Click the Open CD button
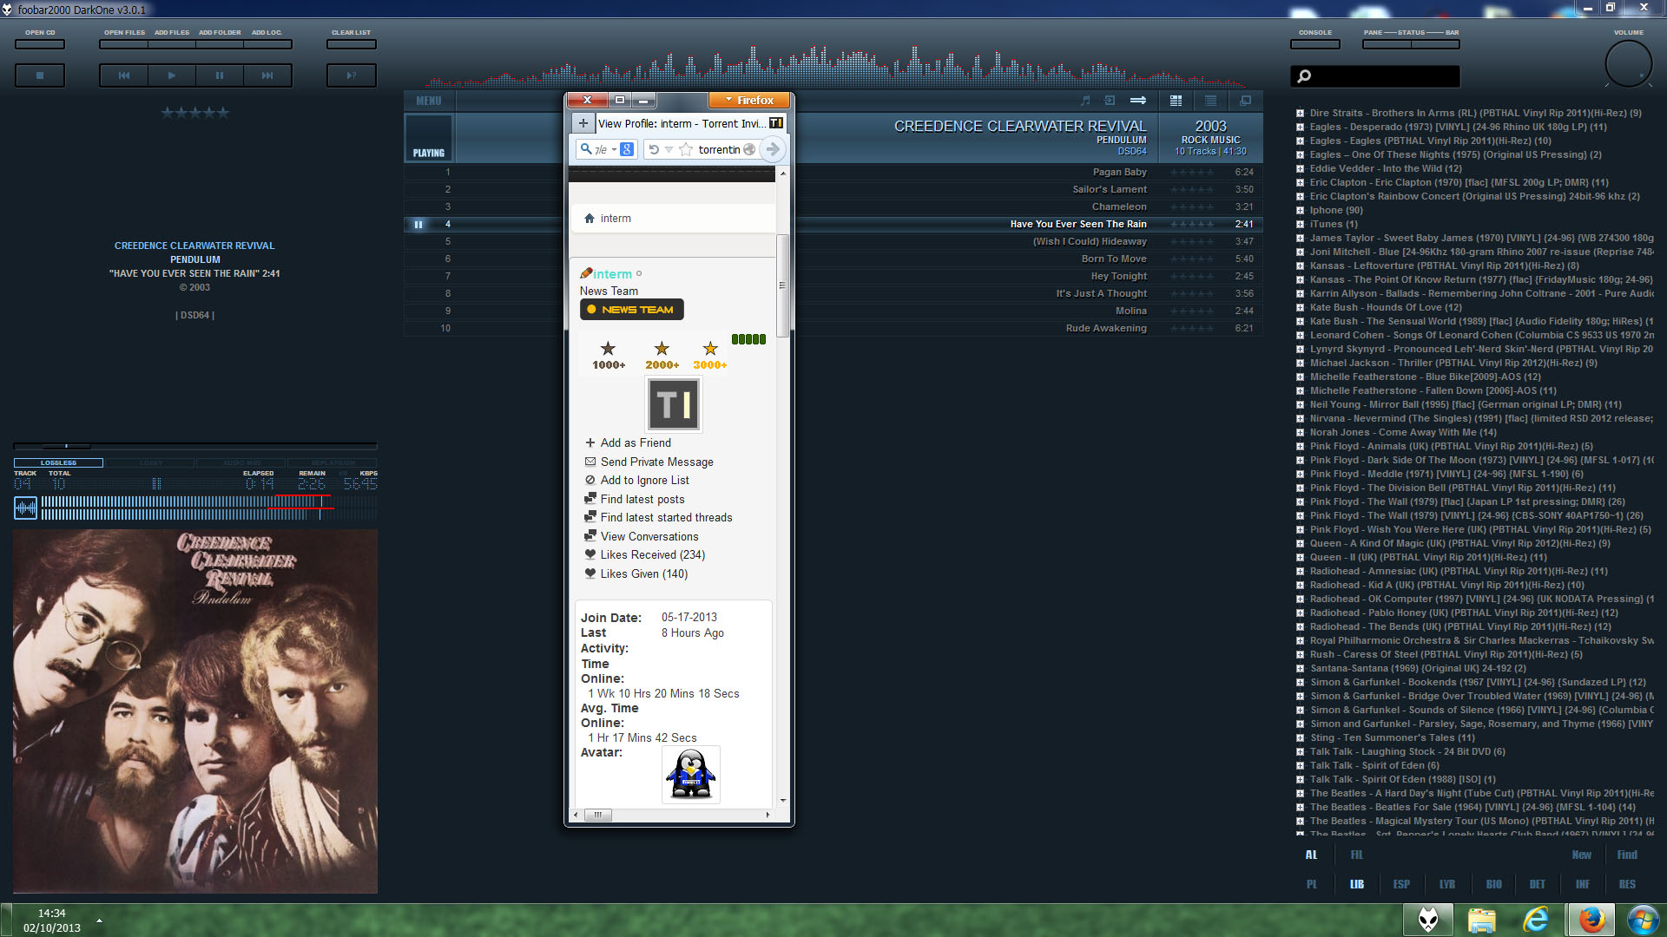 coord(40,44)
